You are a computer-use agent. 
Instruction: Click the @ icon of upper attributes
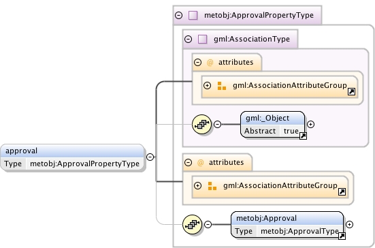[210, 63]
